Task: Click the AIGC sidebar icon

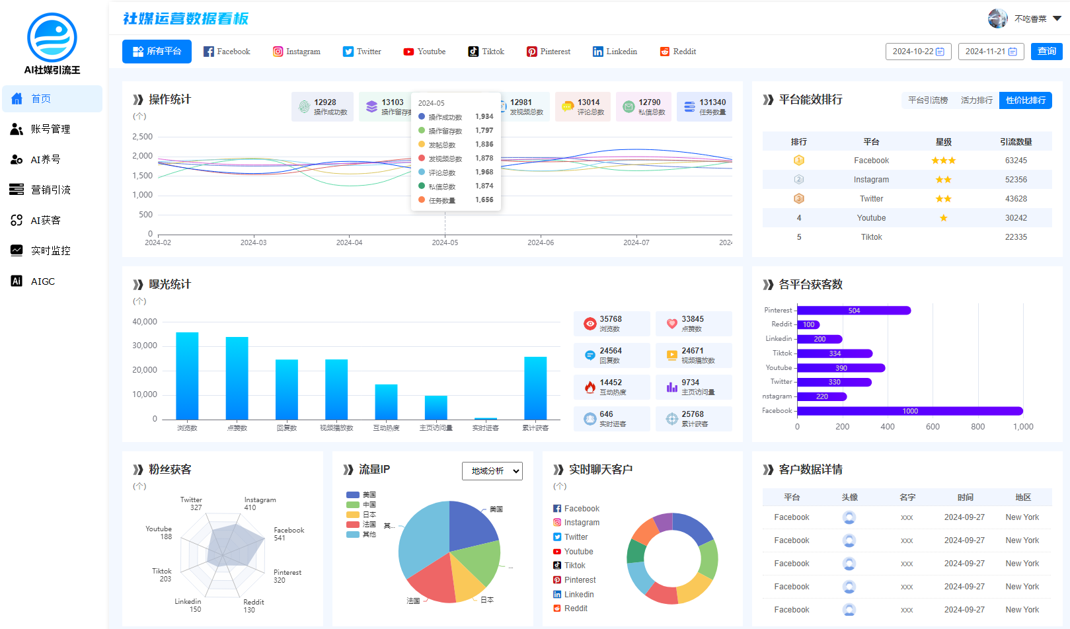Action: click(17, 281)
